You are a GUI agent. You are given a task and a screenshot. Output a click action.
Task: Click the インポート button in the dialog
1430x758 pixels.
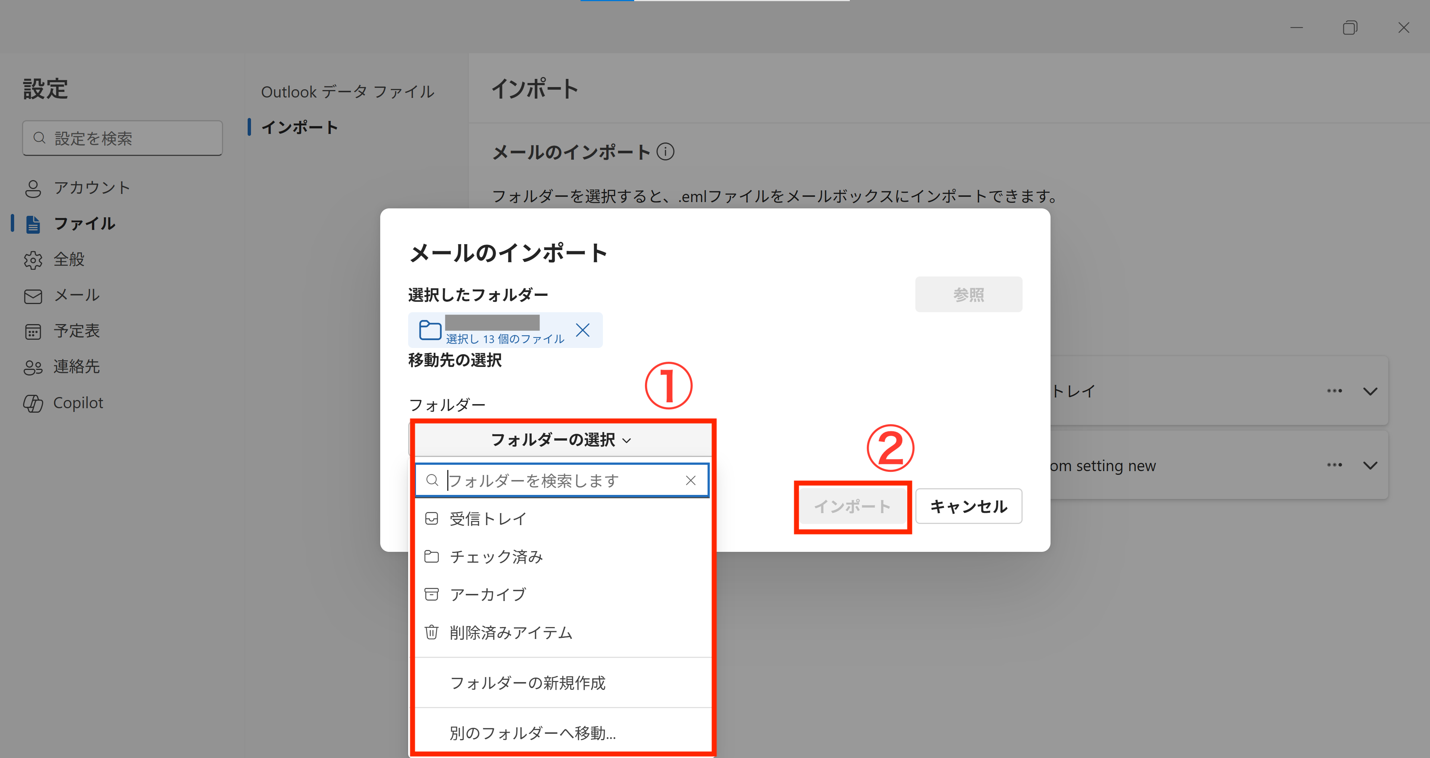(x=852, y=506)
